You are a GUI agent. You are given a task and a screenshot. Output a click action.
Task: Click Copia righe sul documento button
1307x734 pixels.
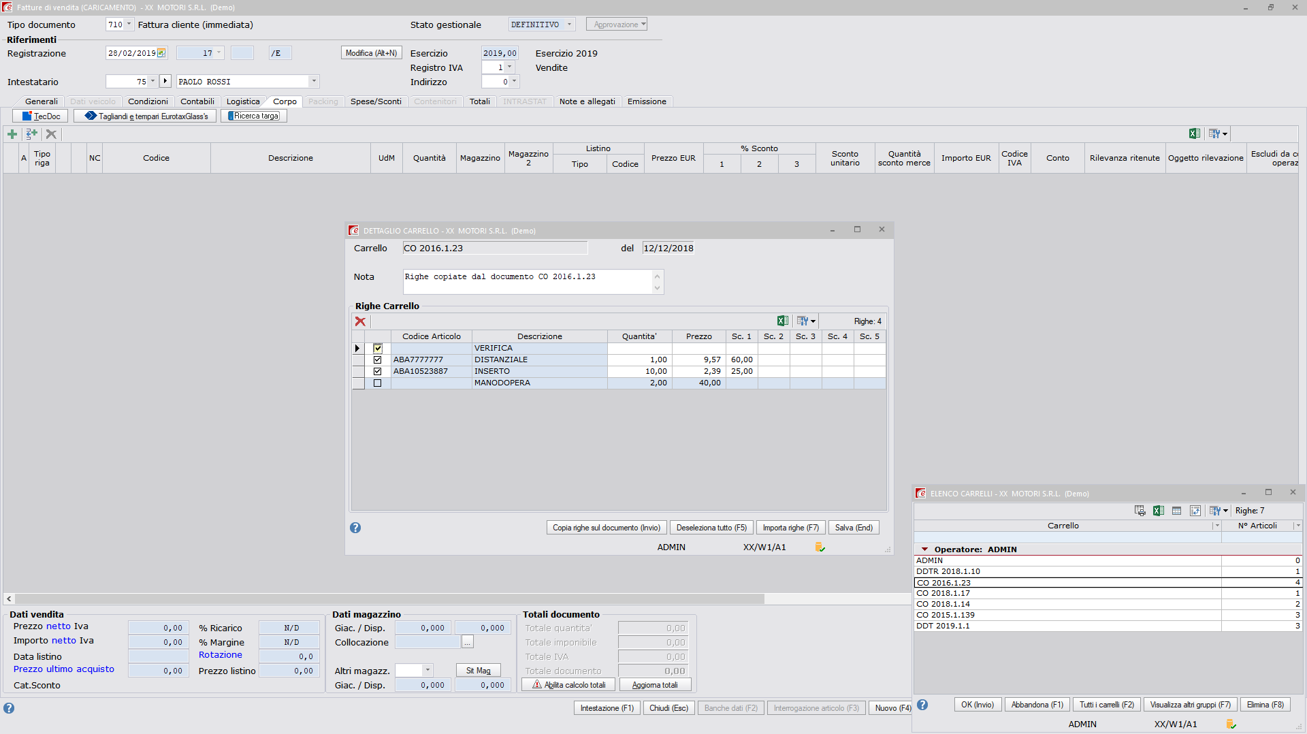606,528
